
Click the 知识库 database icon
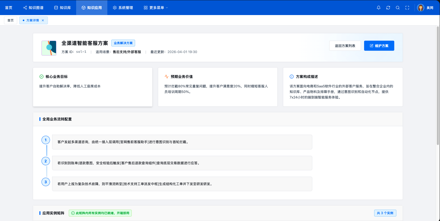[56, 8]
